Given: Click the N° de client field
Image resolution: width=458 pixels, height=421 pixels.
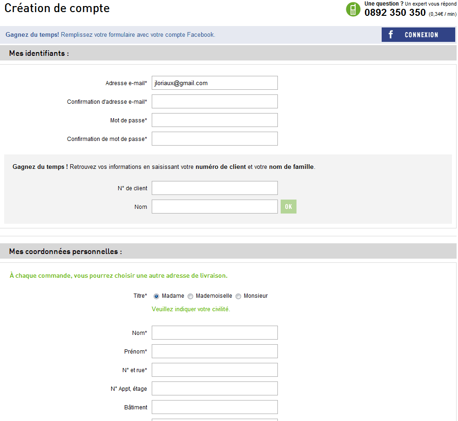Looking at the screenshot, I should pos(215,188).
